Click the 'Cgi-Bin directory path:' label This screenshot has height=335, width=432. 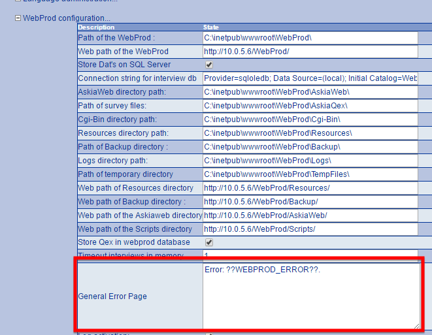[118, 120]
